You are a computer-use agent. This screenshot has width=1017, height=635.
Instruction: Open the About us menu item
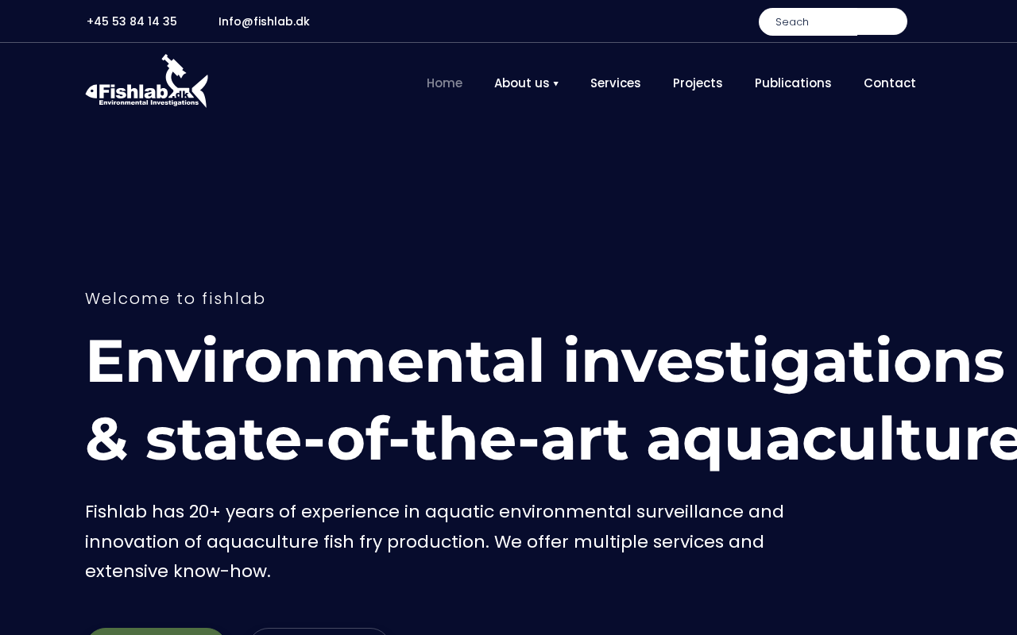point(521,83)
